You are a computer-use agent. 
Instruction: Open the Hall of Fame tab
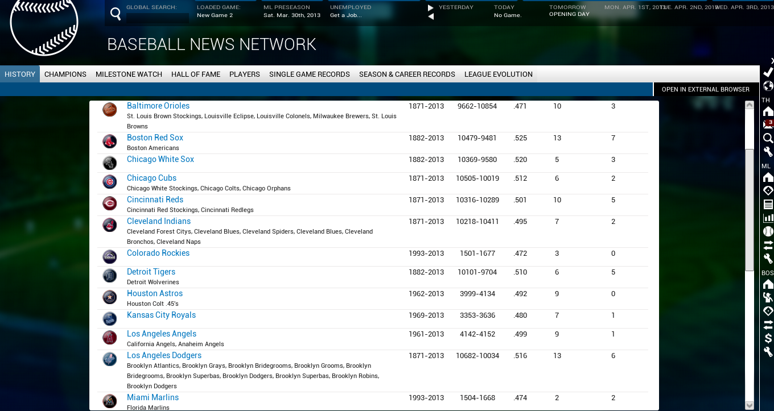coord(196,74)
